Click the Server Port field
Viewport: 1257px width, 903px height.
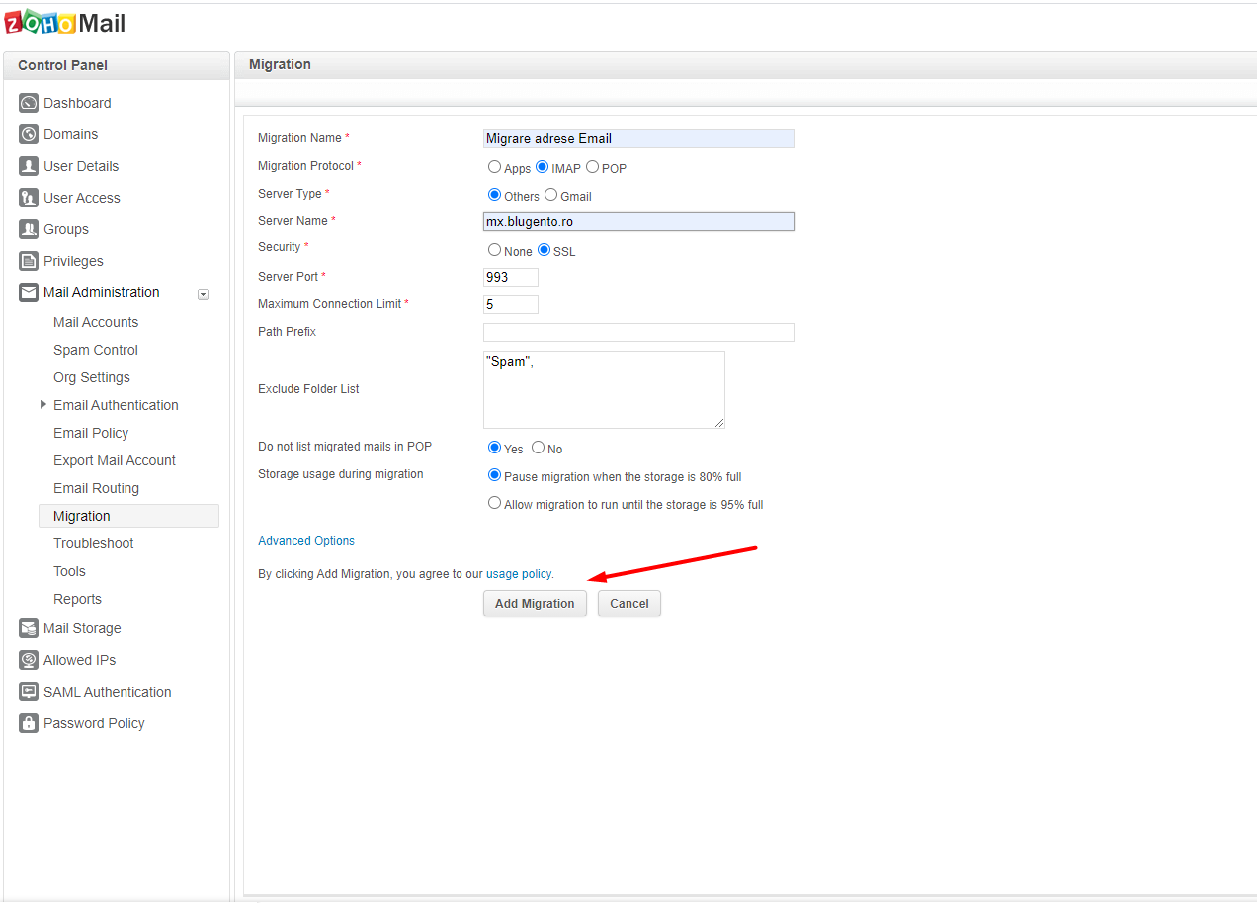pos(511,278)
